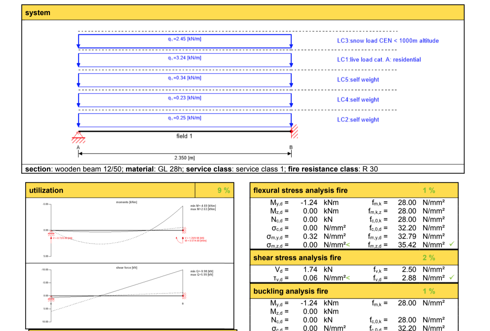This screenshot has height=331, width=490.
Task: Click the 'flexural stress analysis fire' heading
Action: click(x=300, y=191)
